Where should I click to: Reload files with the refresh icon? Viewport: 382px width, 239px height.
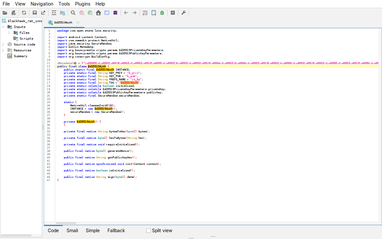click(24, 13)
